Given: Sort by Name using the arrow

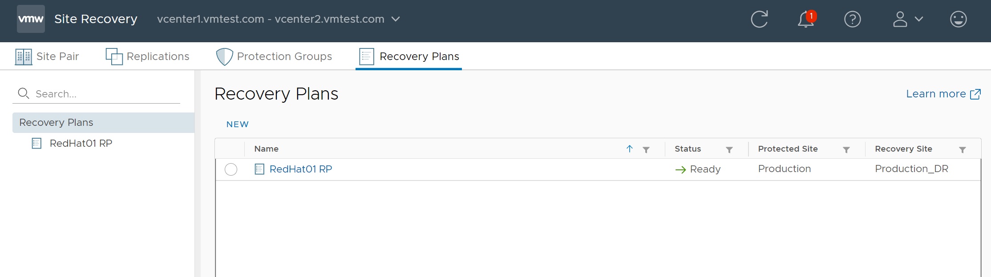Looking at the screenshot, I should pyautogui.click(x=630, y=149).
